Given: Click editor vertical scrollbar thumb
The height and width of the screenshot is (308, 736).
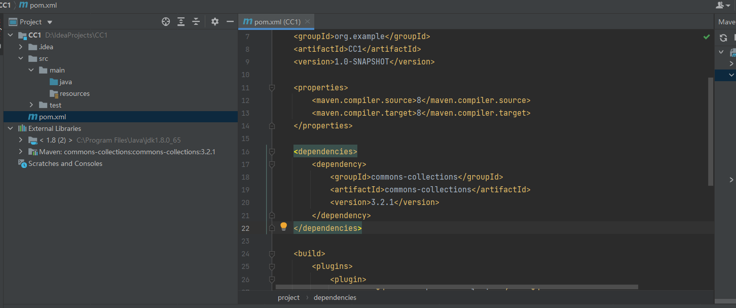Looking at the screenshot, I should click(711, 132).
